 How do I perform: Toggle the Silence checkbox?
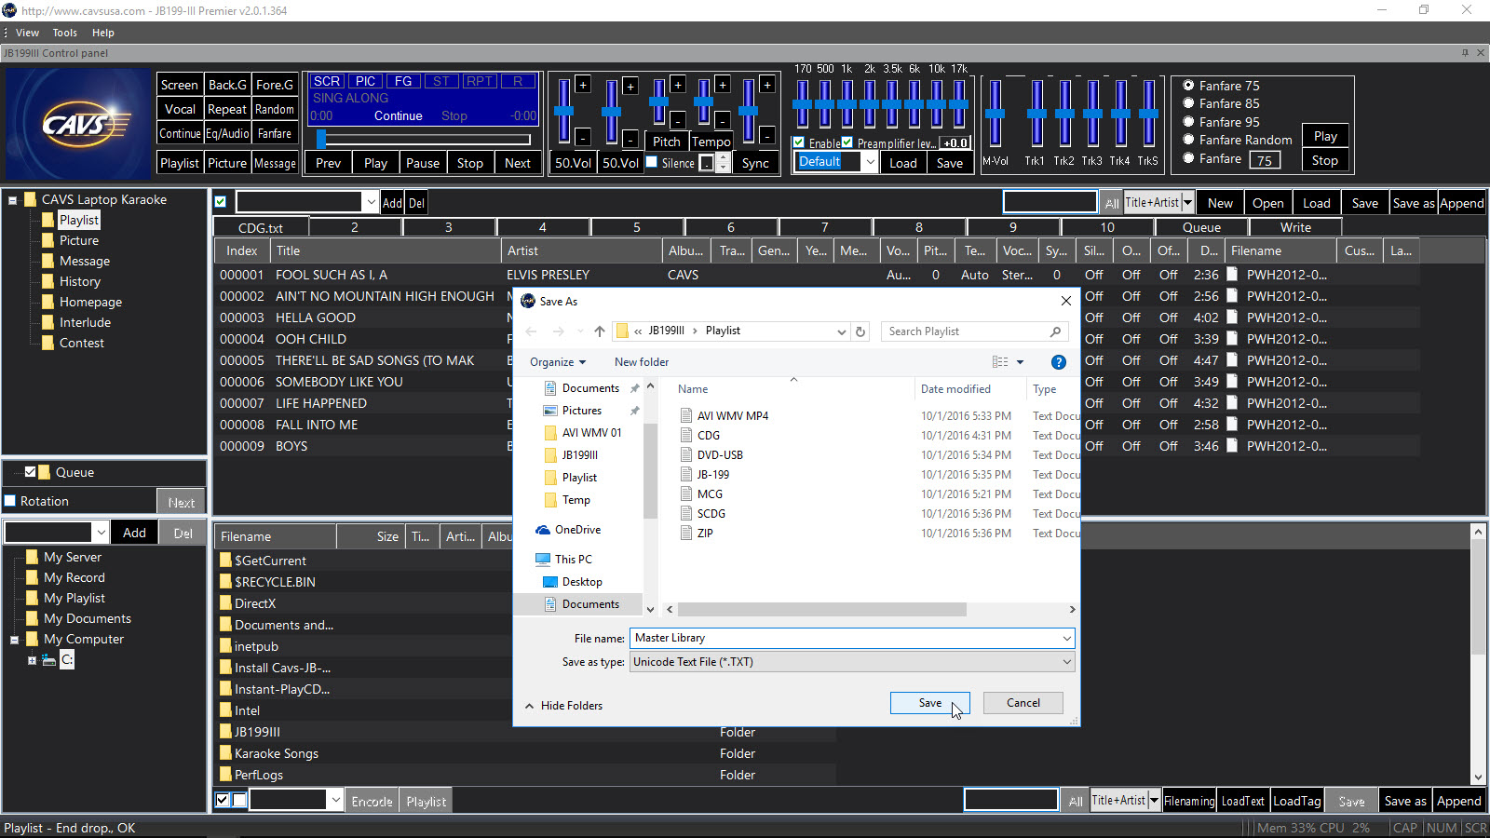(x=652, y=162)
